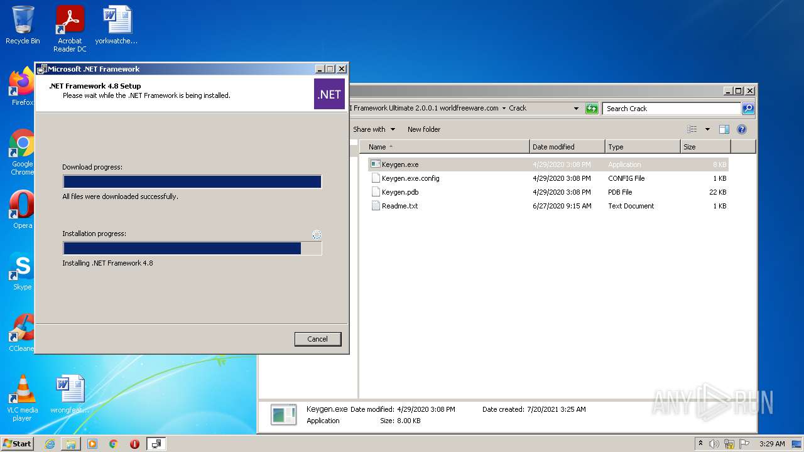Open the Start menu
Viewport: 804px width, 452px height.
tap(17, 444)
